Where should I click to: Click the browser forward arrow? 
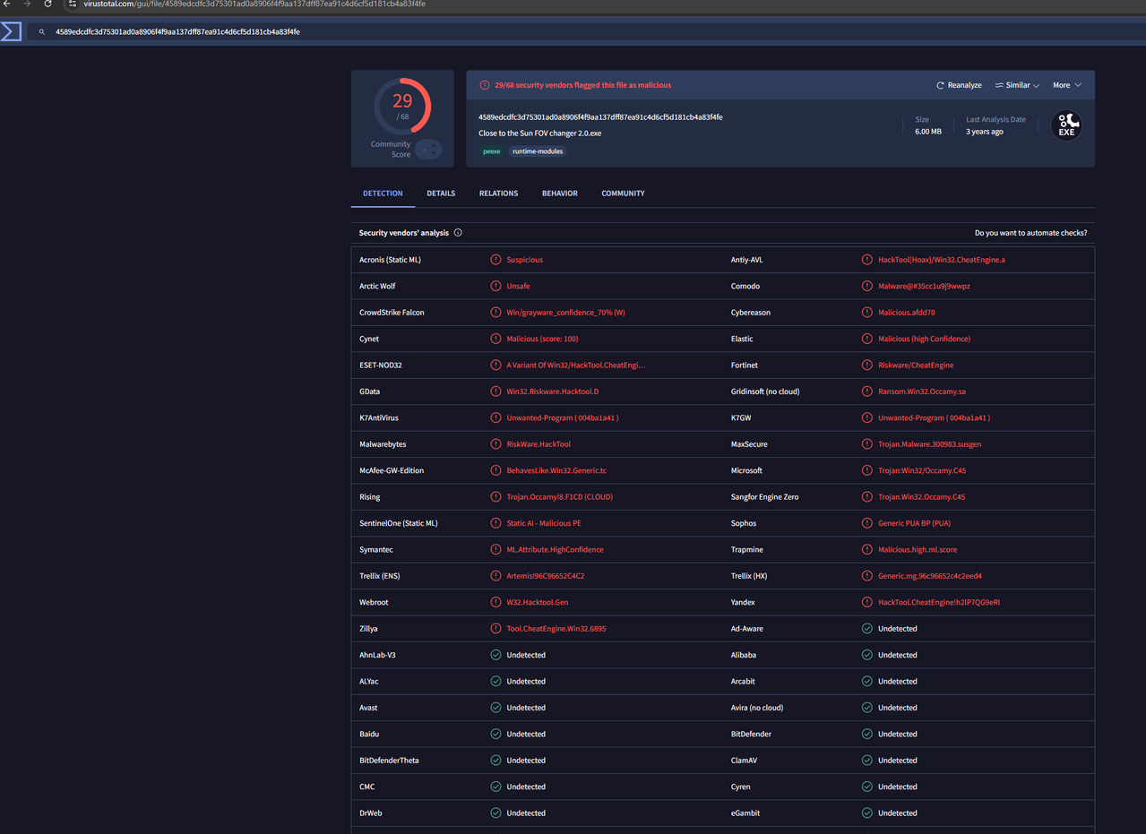pyautogui.click(x=27, y=4)
